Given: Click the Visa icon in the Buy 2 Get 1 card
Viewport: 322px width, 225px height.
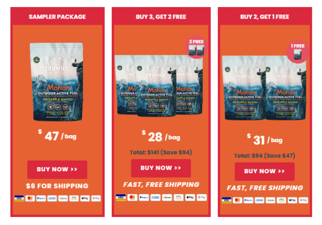Looking at the screenshot, I should click(226, 200).
